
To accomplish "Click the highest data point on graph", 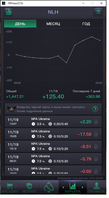I will 92,37.
